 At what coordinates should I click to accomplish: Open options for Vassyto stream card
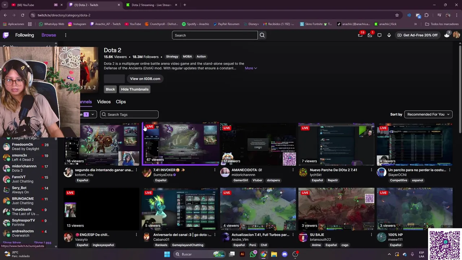pyautogui.click(x=136, y=235)
